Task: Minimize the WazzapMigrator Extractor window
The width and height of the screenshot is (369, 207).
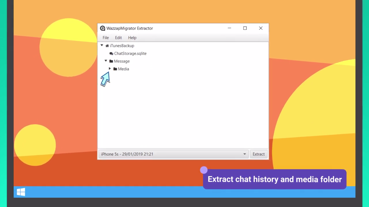Action: (229, 28)
